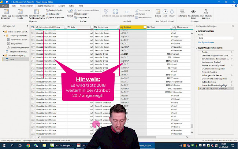Open the Ansicht ribbon tab
This screenshot has width=238, height=149.
pyautogui.click(x=62, y=6)
